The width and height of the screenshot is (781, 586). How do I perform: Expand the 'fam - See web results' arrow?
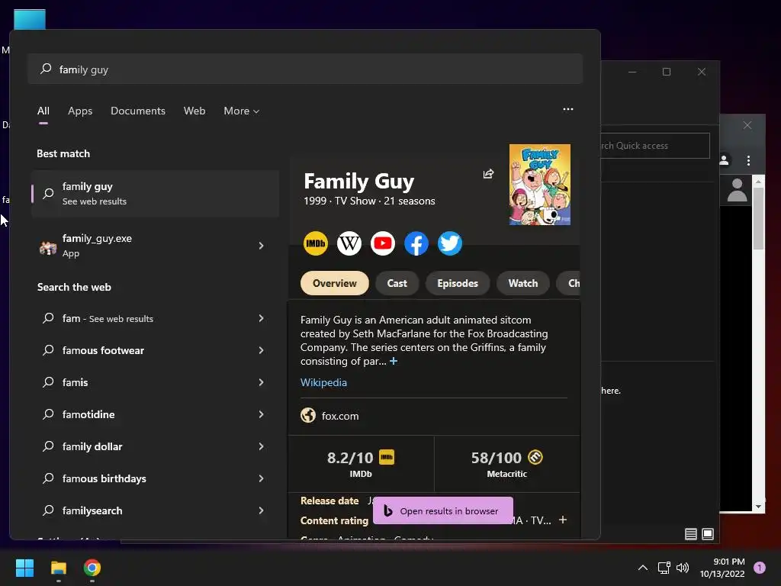point(261,318)
